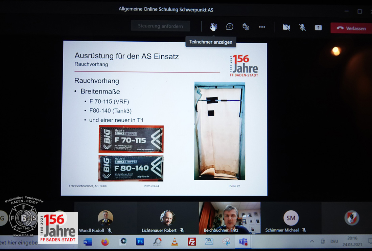Open the red-gray circular app in the taskbar
Image resolution: width=372 pixels, height=251 pixels.
(x=157, y=242)
